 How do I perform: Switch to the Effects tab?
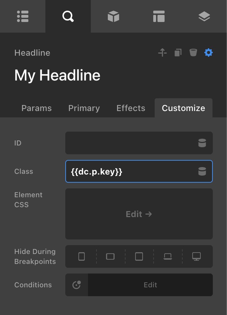pyautogui.click(x=131, y=108)
